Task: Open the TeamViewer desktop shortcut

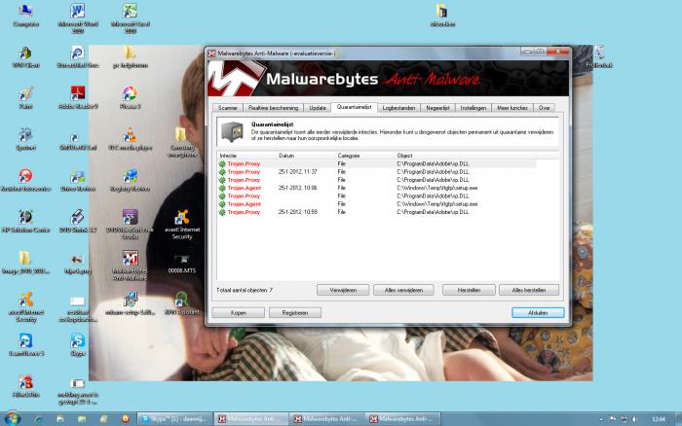Action: [x=25, y=345]
